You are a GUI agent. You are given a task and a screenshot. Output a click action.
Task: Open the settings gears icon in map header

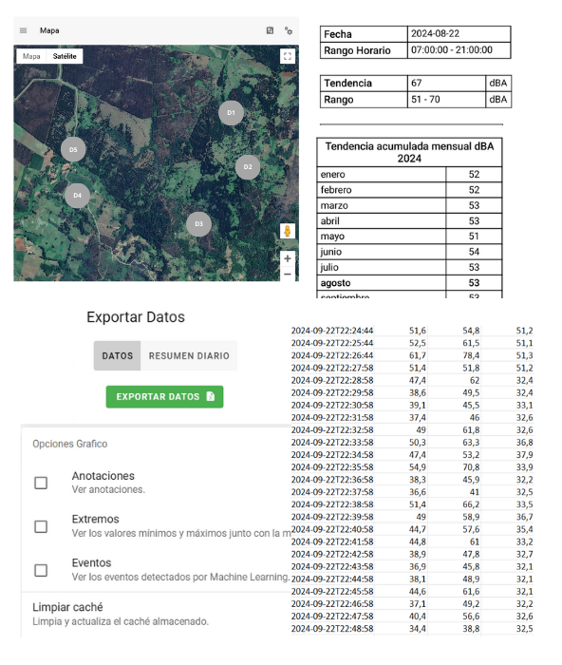coord(289,30)
